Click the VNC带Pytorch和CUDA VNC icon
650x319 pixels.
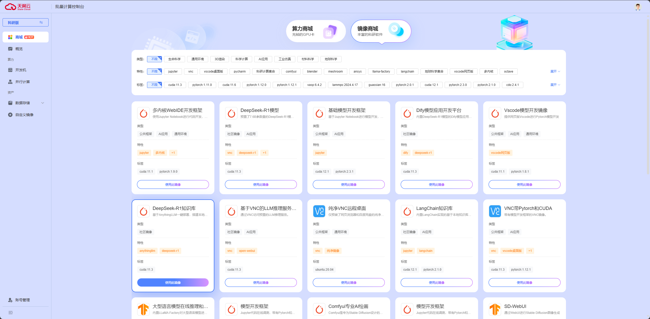pos(495,211)
